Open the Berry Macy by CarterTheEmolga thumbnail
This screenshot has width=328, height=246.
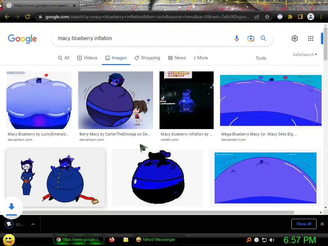[115, 100]
